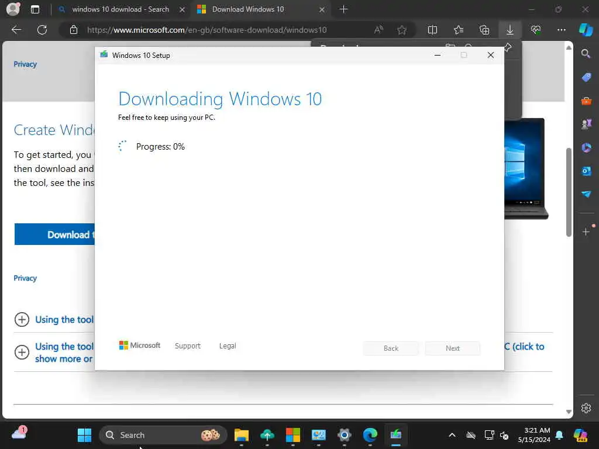Open Copilot preview icon on taskbar

[580, 435]
